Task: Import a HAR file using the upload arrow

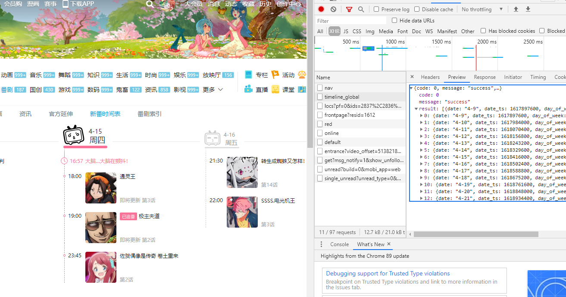Action: point(516,9)
